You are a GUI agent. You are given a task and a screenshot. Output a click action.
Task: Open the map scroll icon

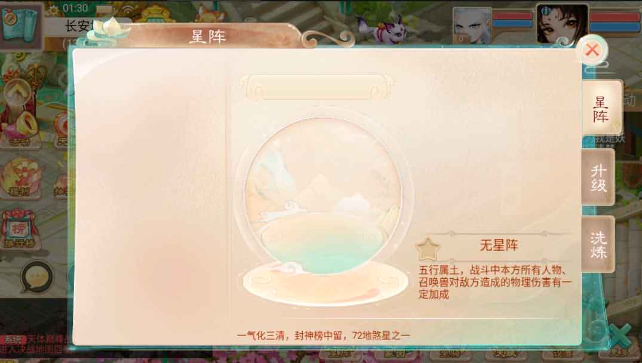pyautogui.click(x=20, y=25)
